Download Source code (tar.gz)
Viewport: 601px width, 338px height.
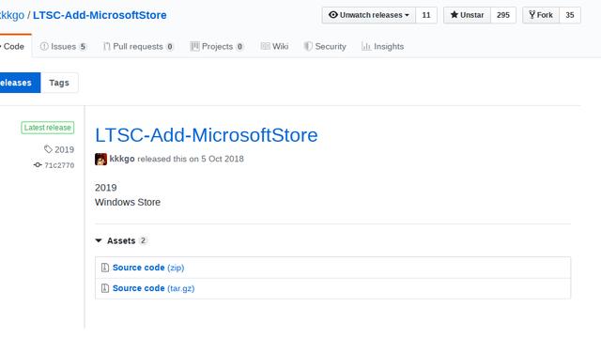point(153,288)
